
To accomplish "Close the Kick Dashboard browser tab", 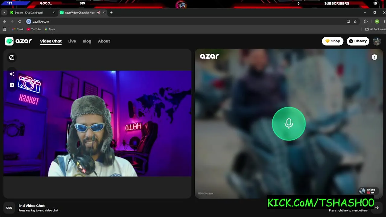I will (x=54, y=13).
